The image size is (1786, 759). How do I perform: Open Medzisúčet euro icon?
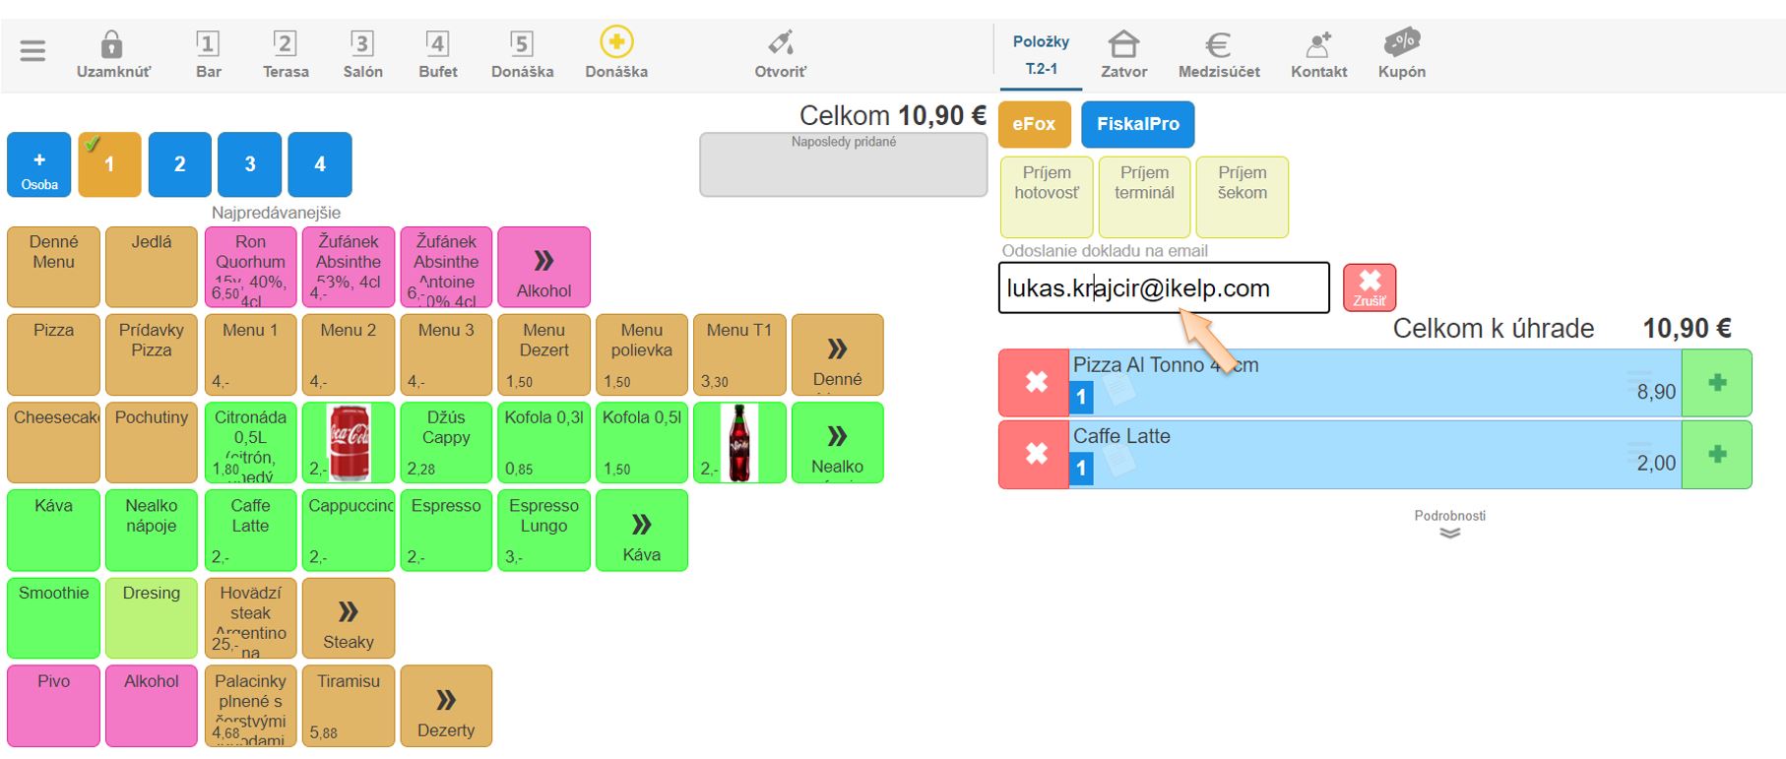tap(1218, 45)
